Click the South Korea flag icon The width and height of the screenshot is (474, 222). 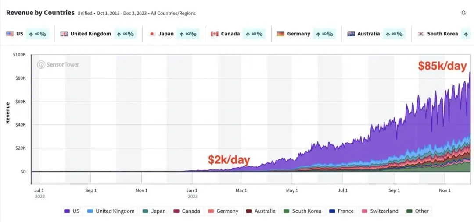(421, 34)
